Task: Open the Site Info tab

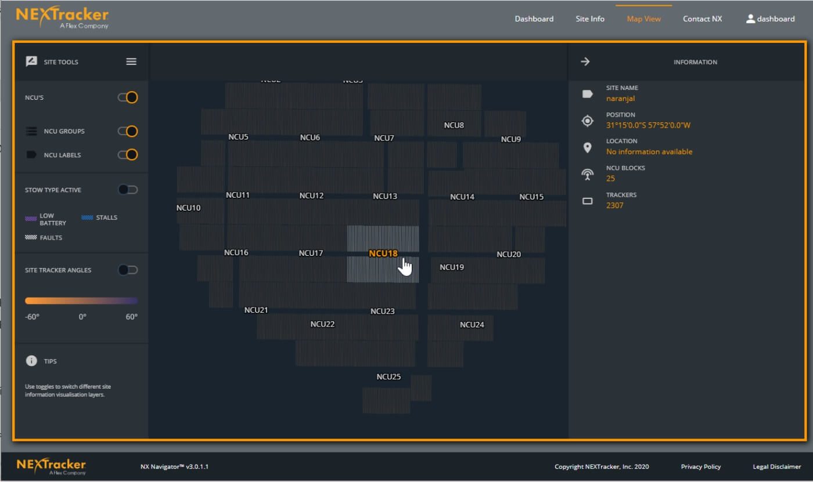Action: (x=590, y=19)
